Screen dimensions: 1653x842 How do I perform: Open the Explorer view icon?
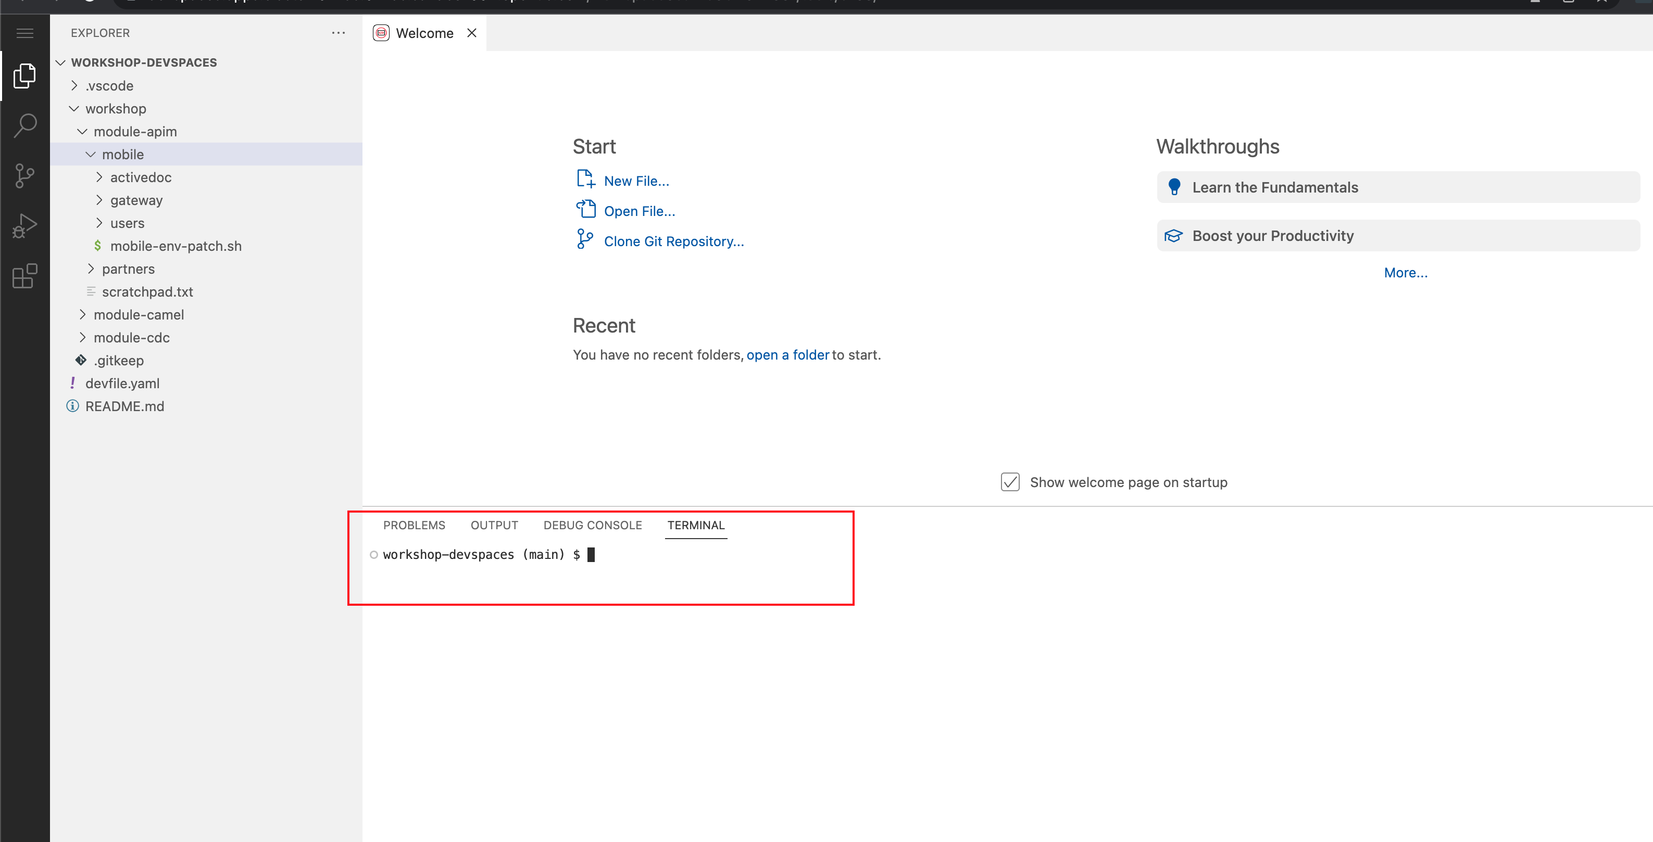click(24, 75)
